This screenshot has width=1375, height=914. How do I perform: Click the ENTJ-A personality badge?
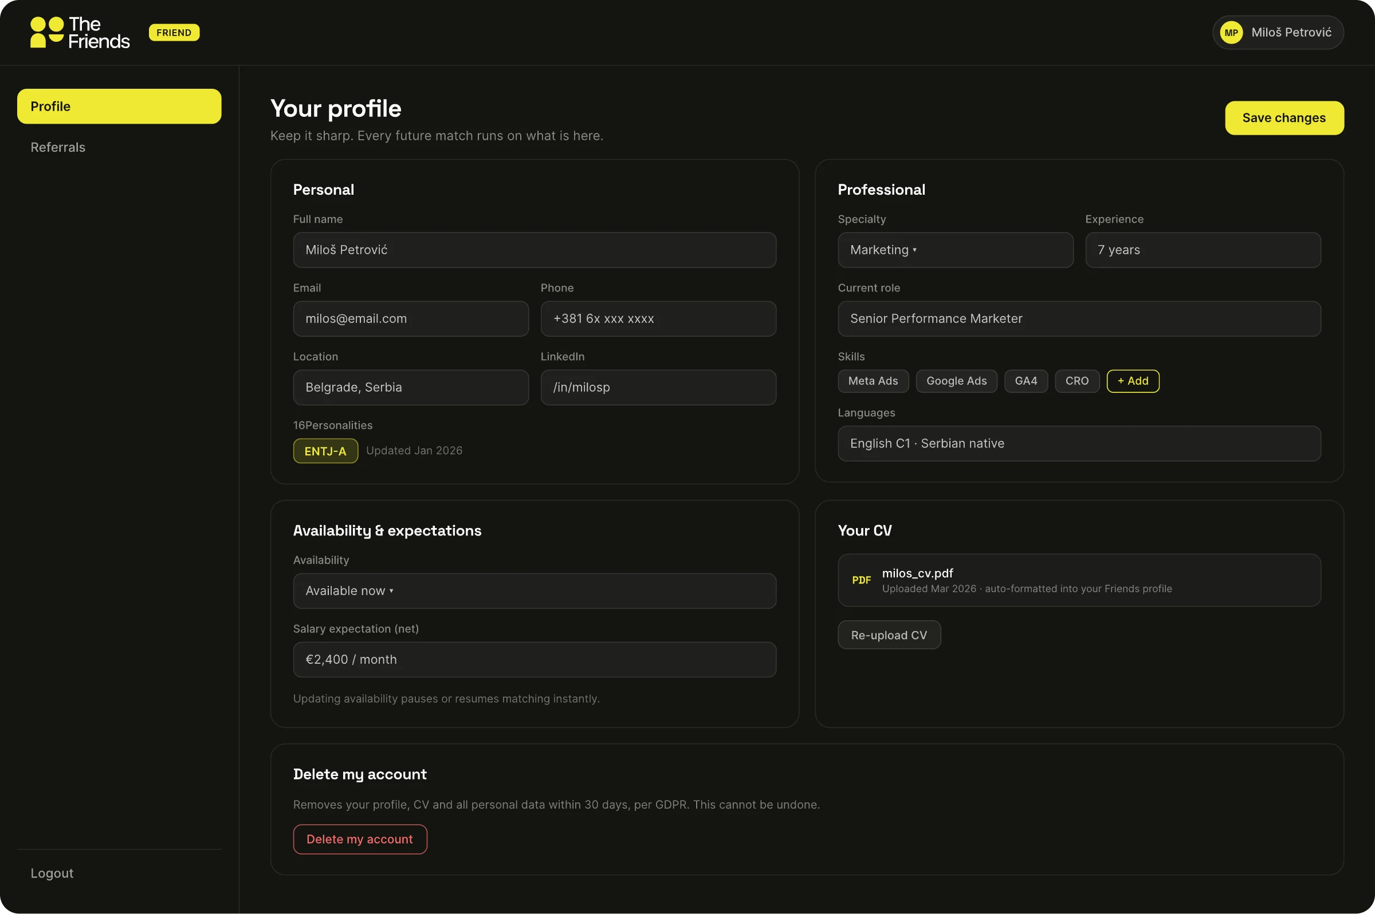coord(325,451)
